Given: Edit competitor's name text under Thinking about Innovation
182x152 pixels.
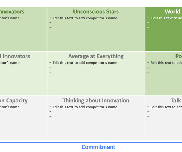Looking at the screenshot, I should tap(85, 107).
